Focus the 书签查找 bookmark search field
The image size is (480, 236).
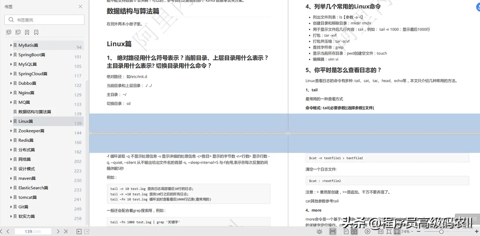pyautogui.click(x=44, y=20)
